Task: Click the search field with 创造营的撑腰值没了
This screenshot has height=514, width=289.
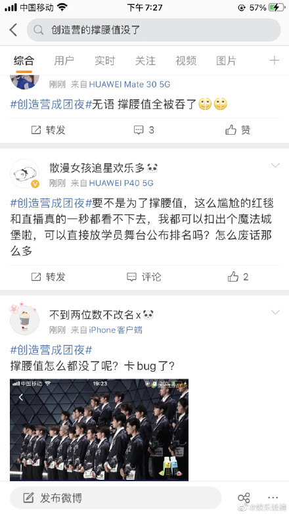Action: coord(154,30)
